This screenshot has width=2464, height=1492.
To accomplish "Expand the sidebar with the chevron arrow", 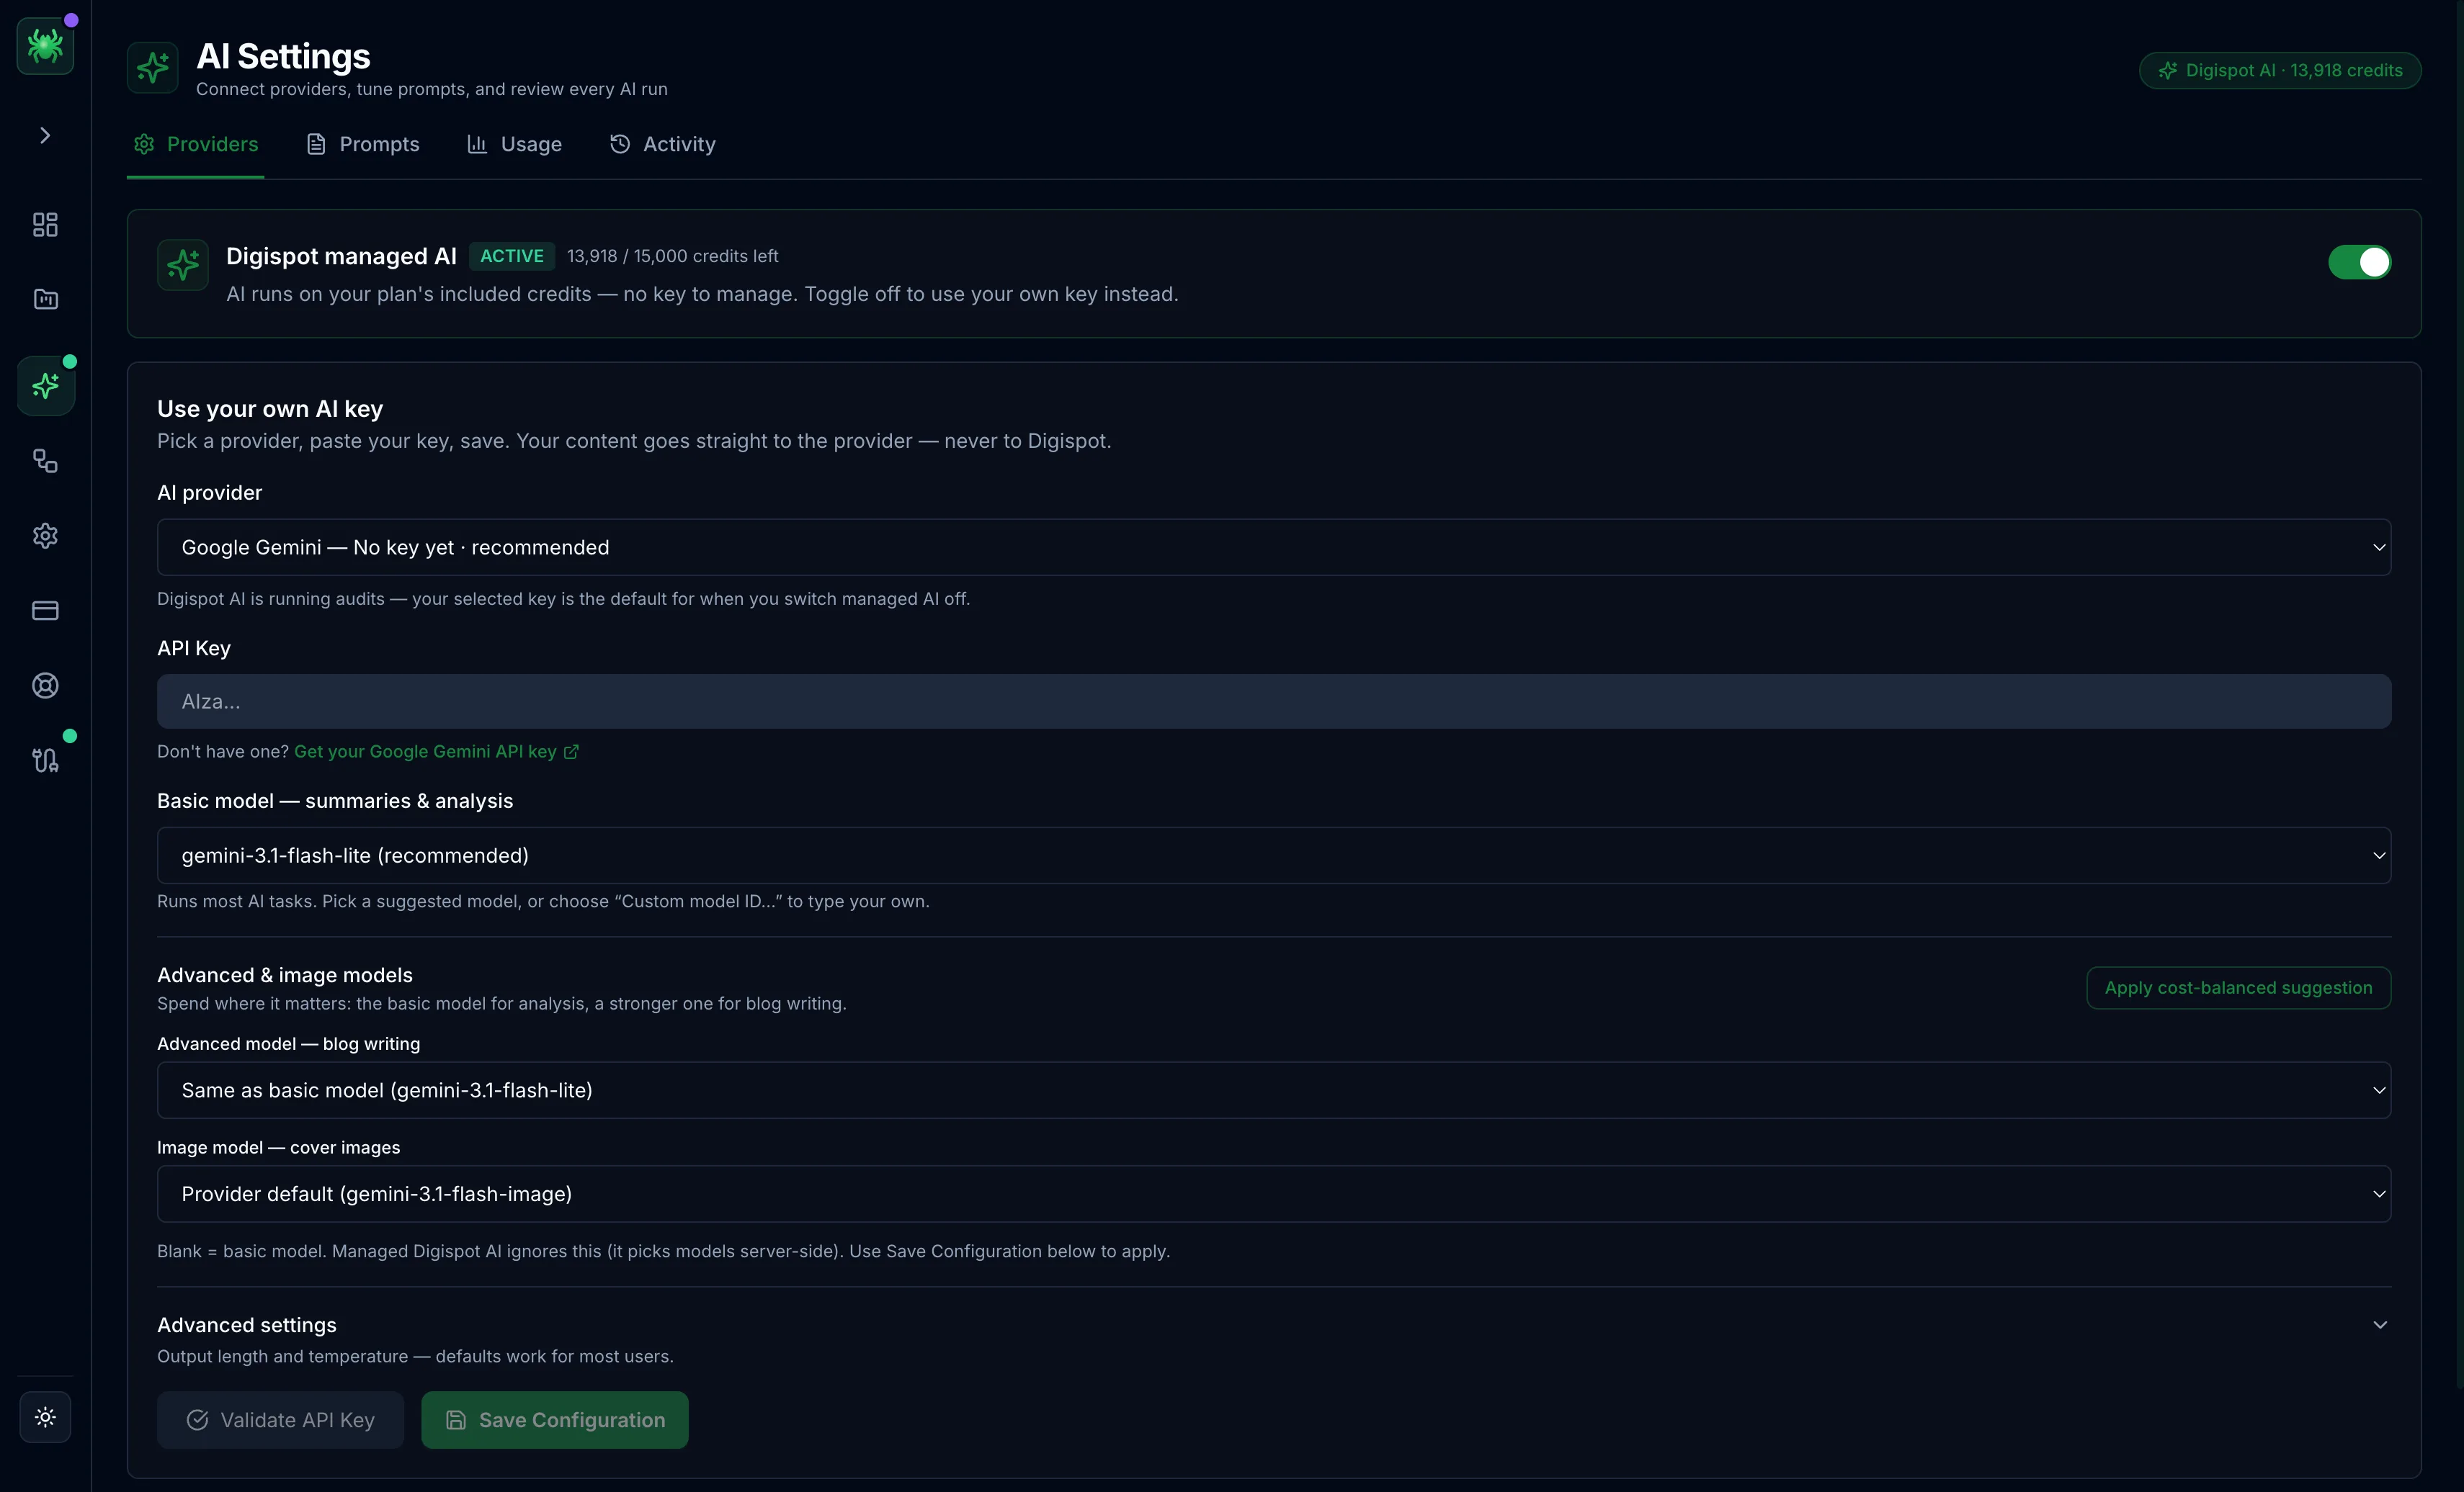I will click(x=45, y=135).
